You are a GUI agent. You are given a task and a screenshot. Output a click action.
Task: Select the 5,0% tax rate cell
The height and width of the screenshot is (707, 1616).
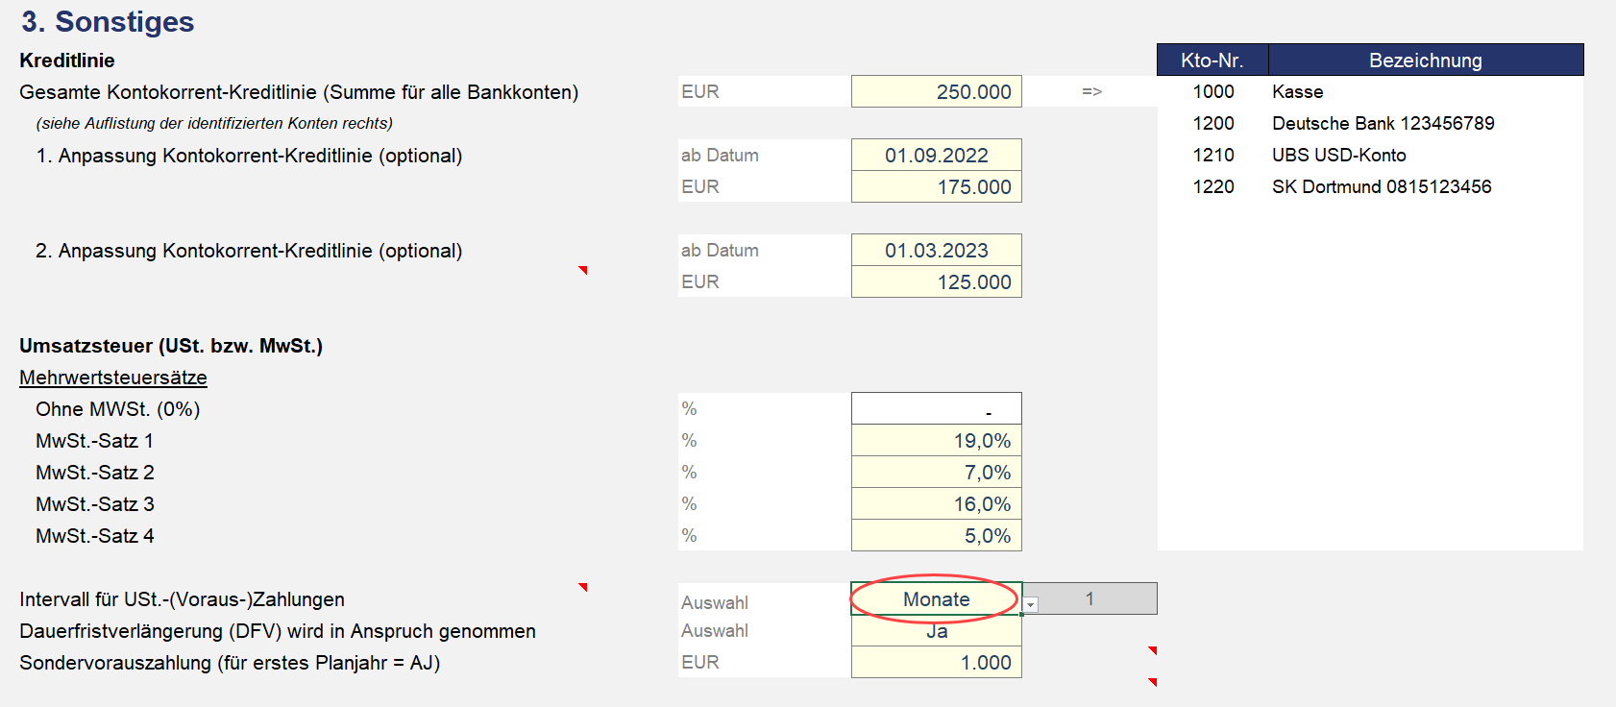tap(937, 535)
